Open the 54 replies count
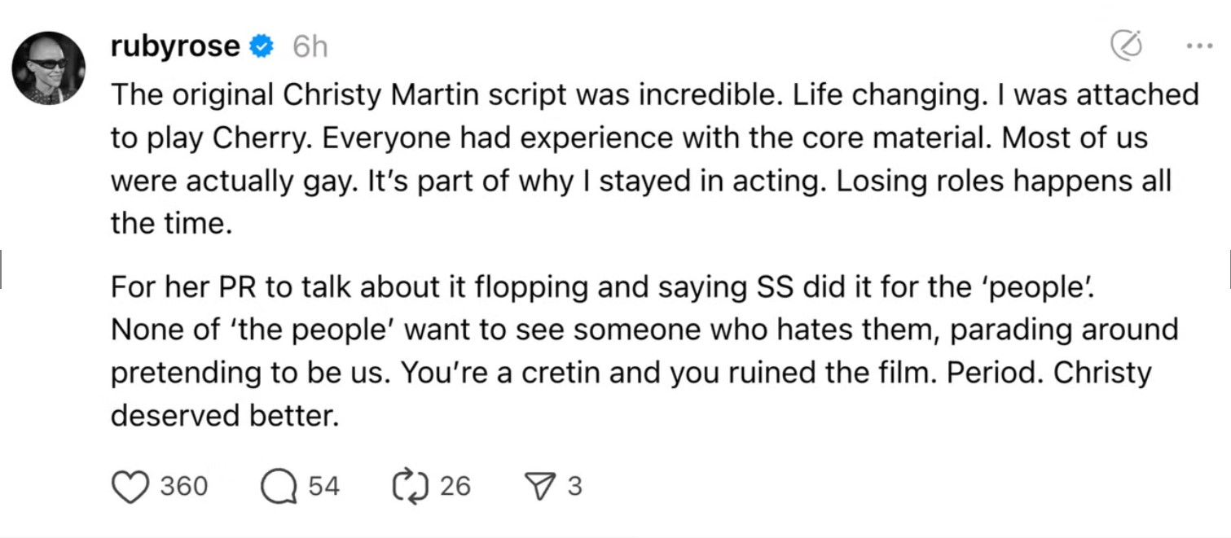Screen dimensions: 1231x538 (323, 487)
